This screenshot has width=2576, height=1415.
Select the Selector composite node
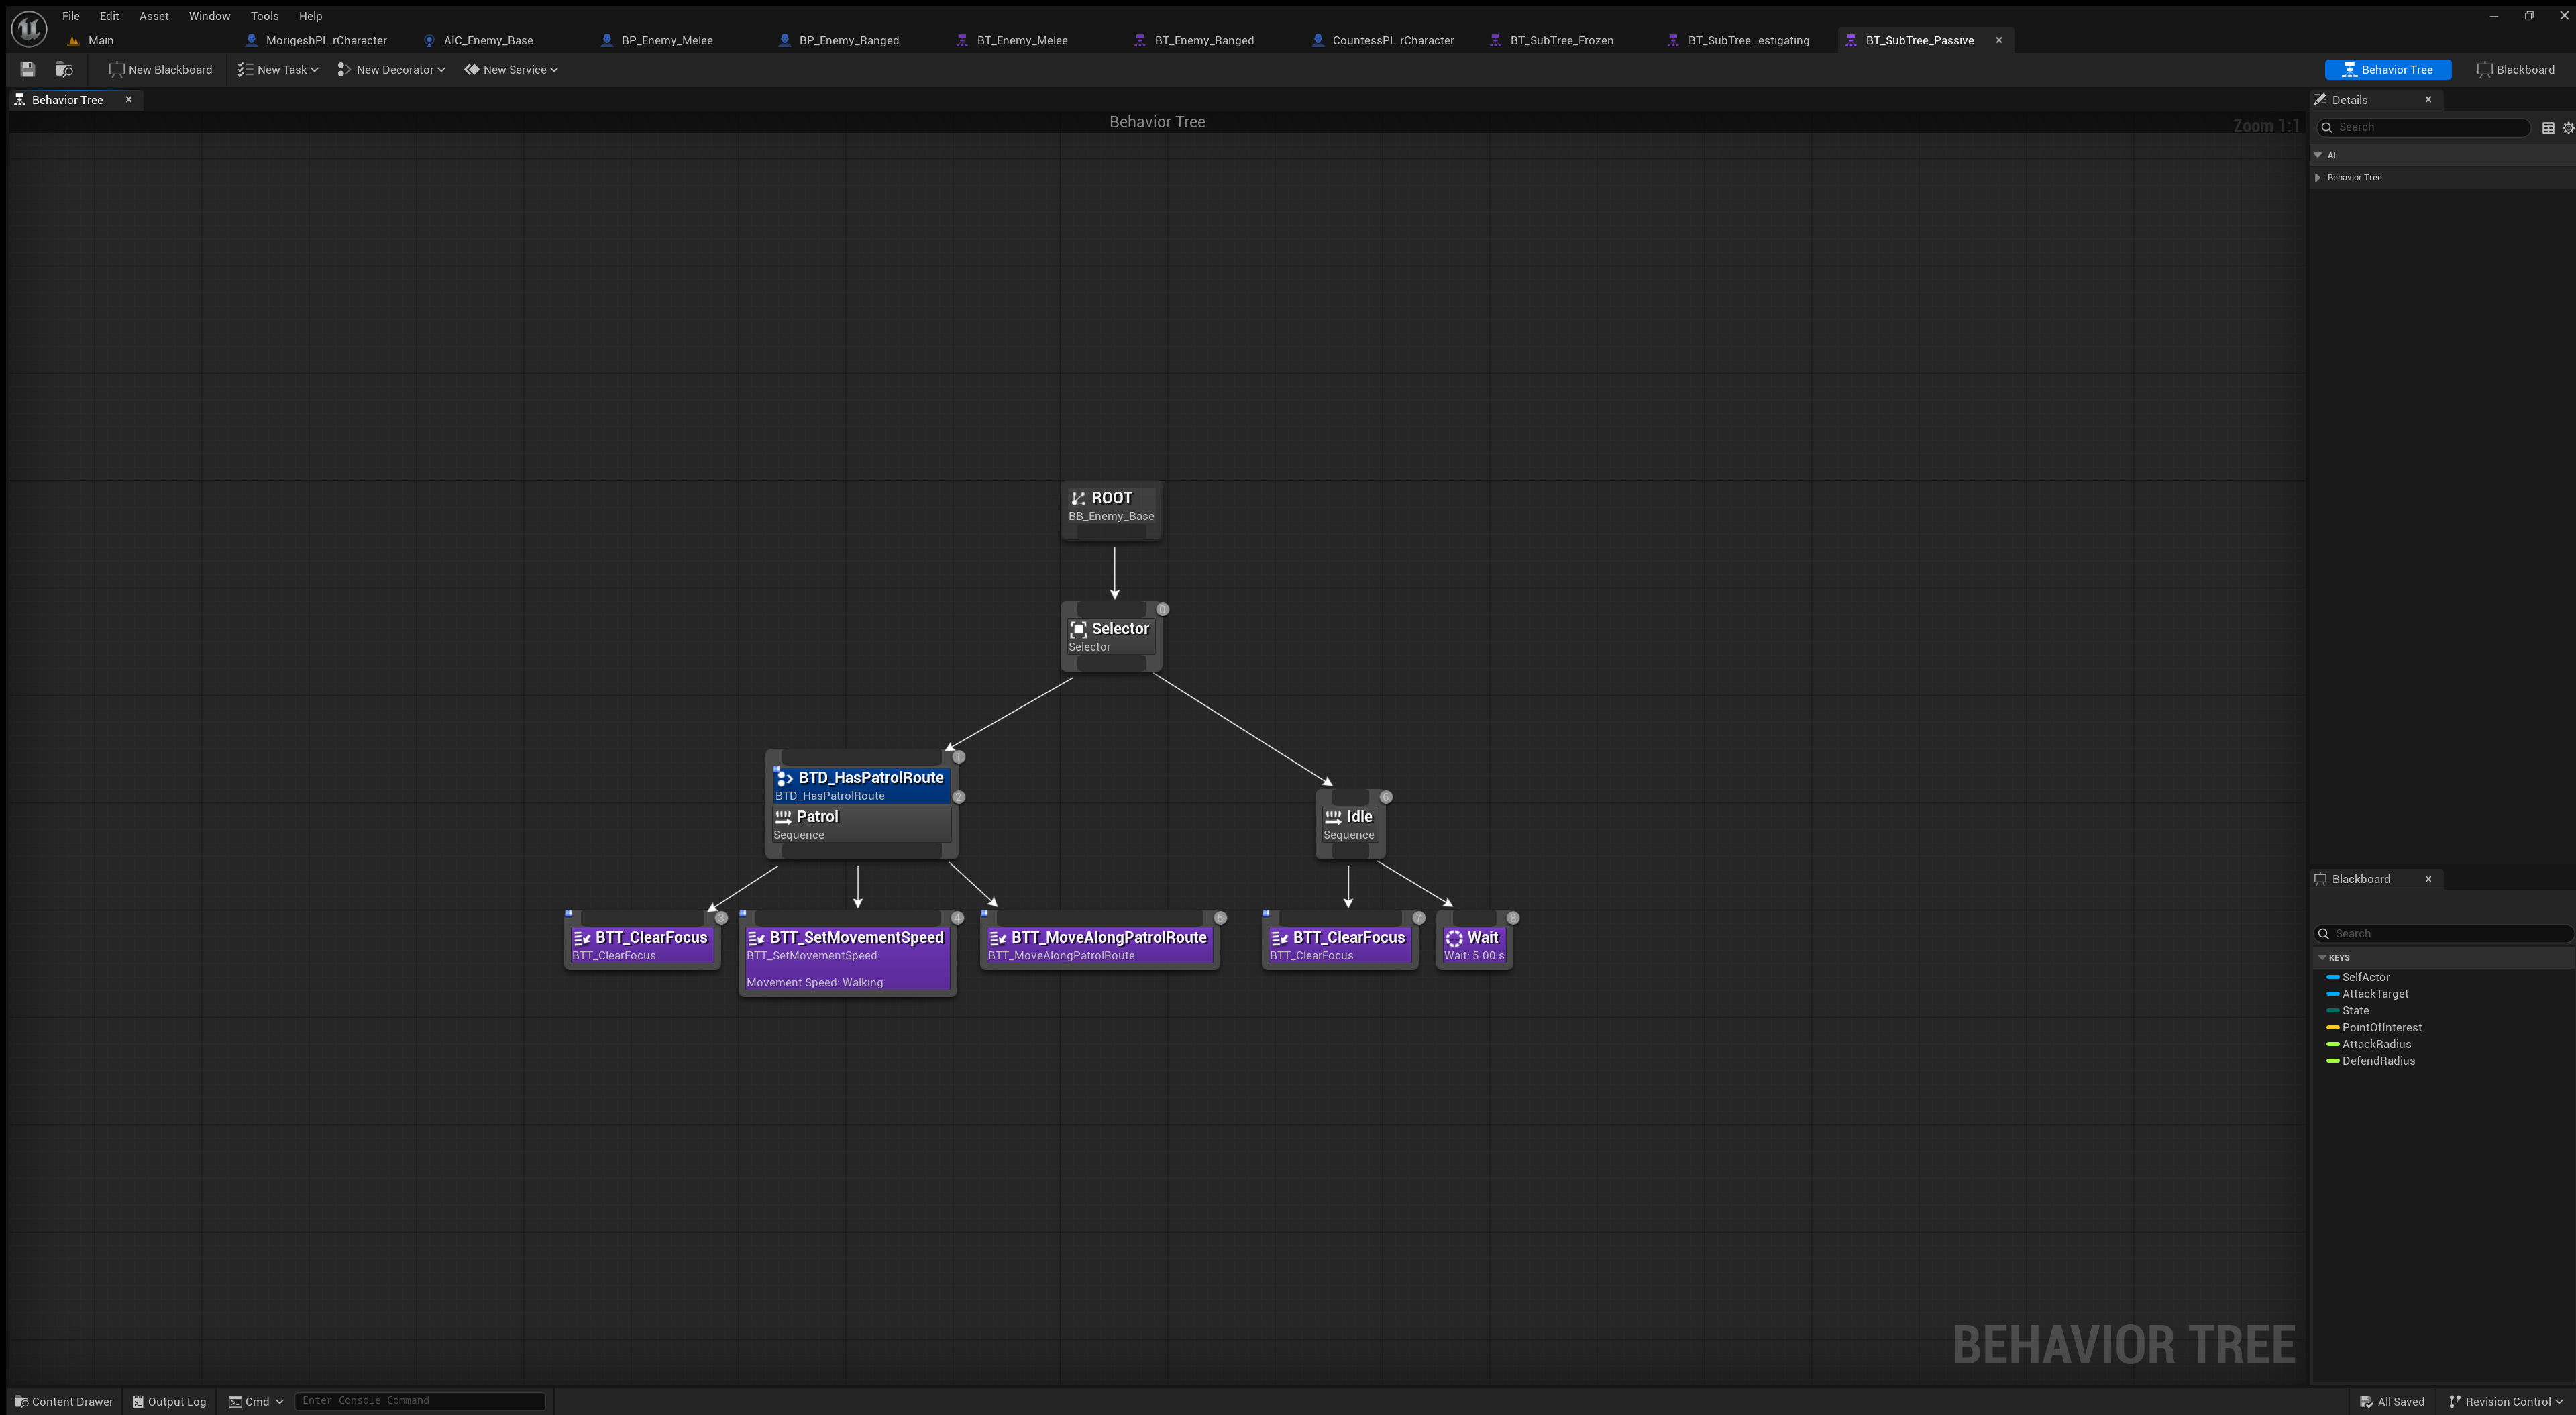coord(1110,636)
